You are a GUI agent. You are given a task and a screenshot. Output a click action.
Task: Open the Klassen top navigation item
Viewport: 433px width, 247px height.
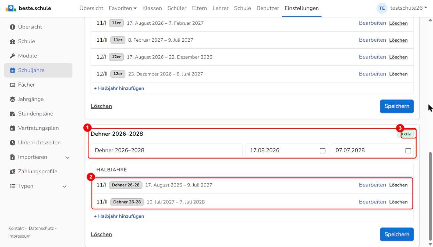point(152,8)
